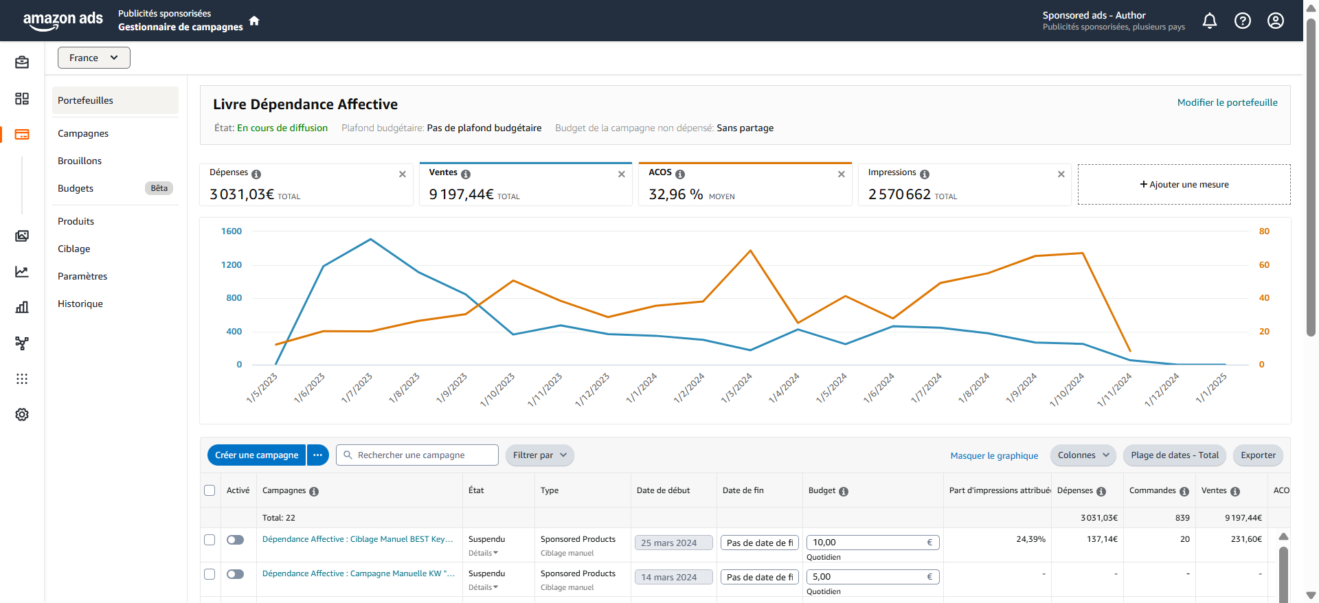The width and height of the screenshot is (1319, 603).
Task: Click the Modifier le portefeuille link
Action: tap(1227, 102)
